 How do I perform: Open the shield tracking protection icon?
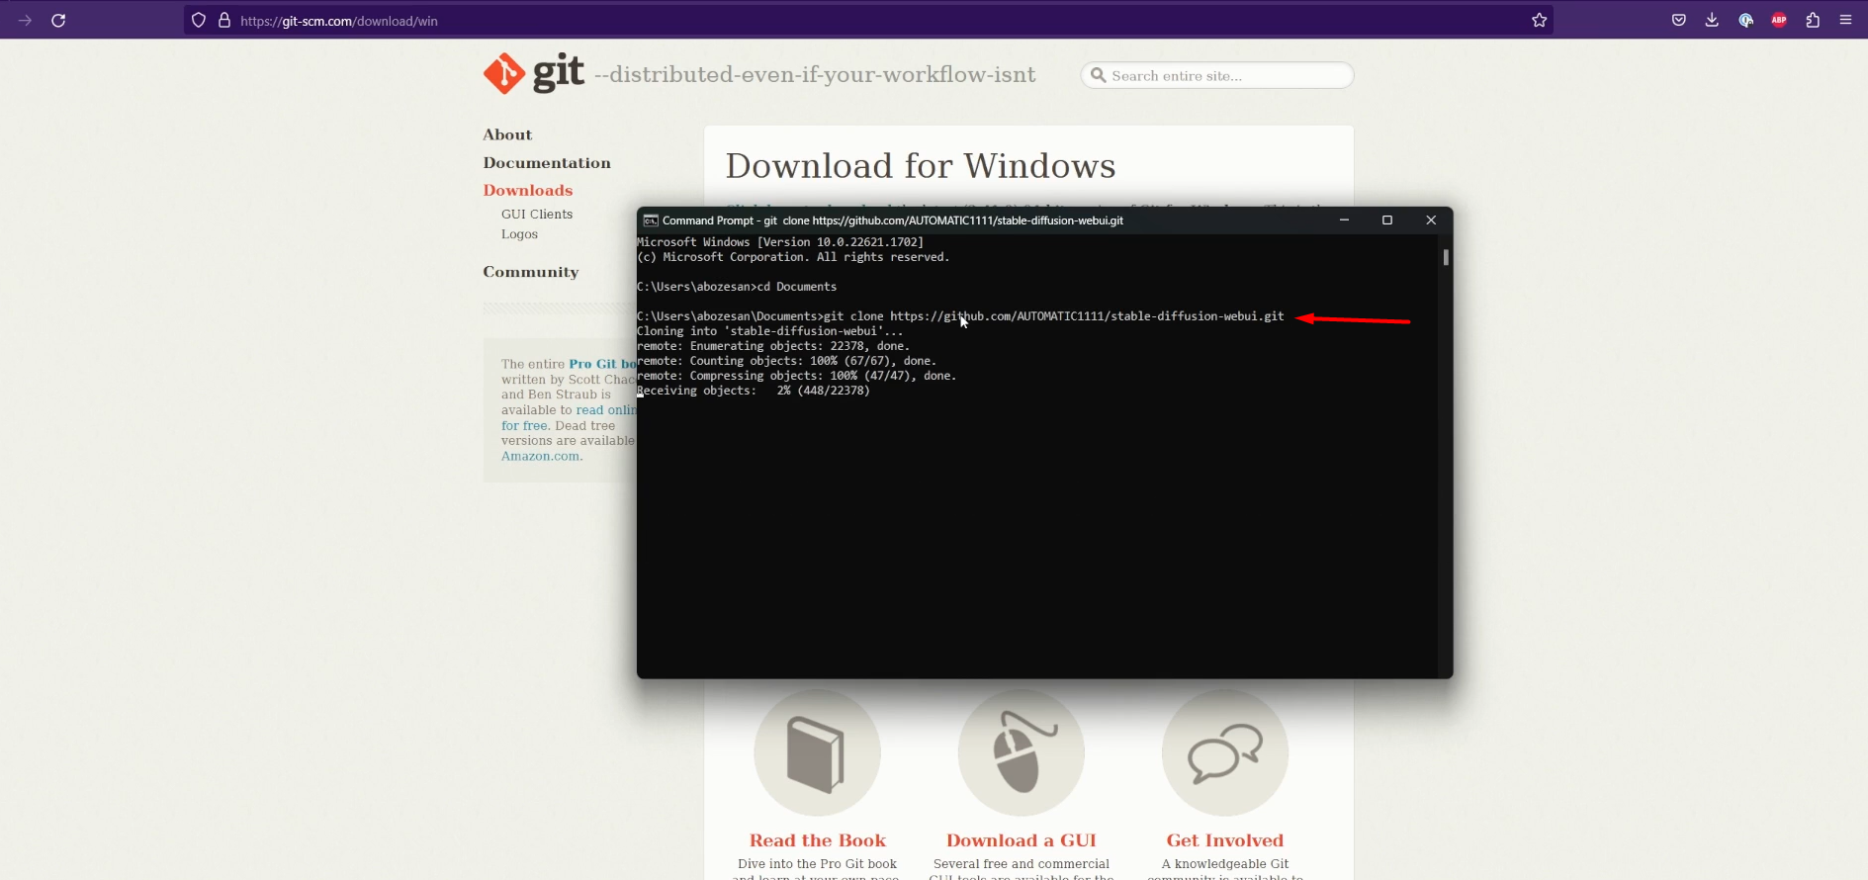[199, 21]
